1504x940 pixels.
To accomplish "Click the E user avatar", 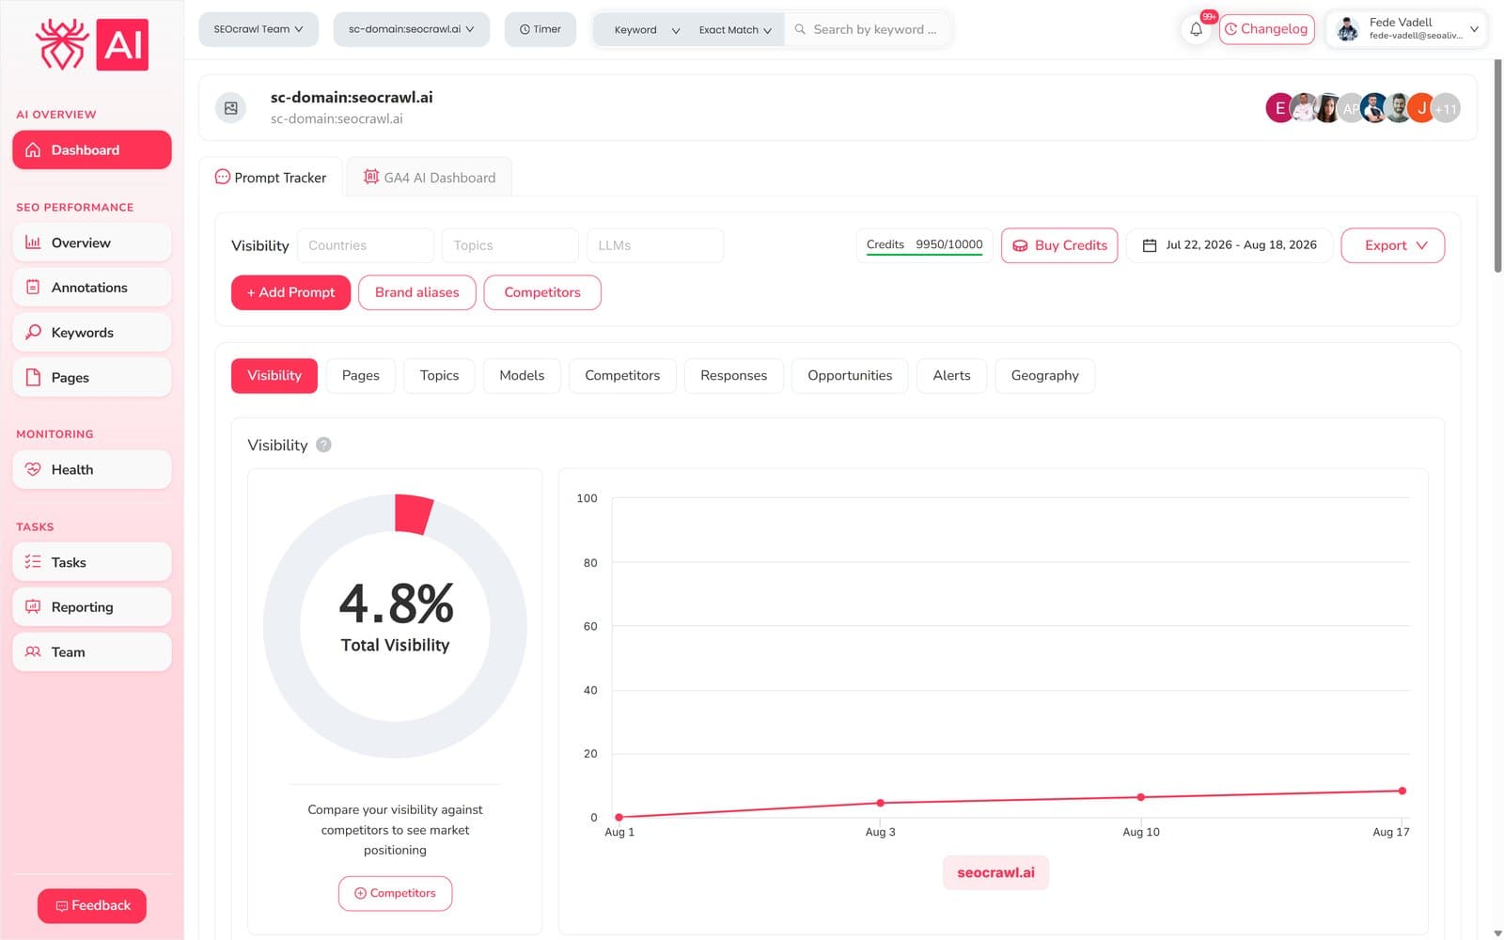I will click(1279, 108).
